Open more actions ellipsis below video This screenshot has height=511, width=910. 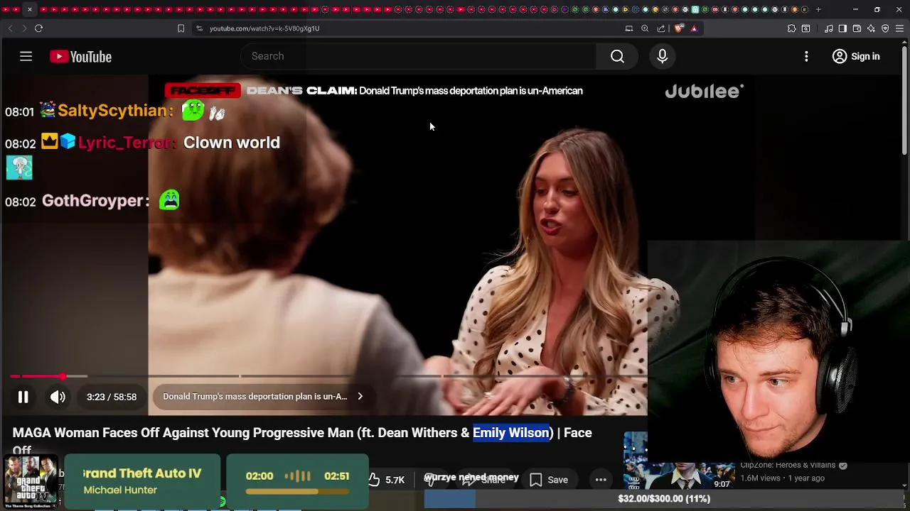(601, 480)
